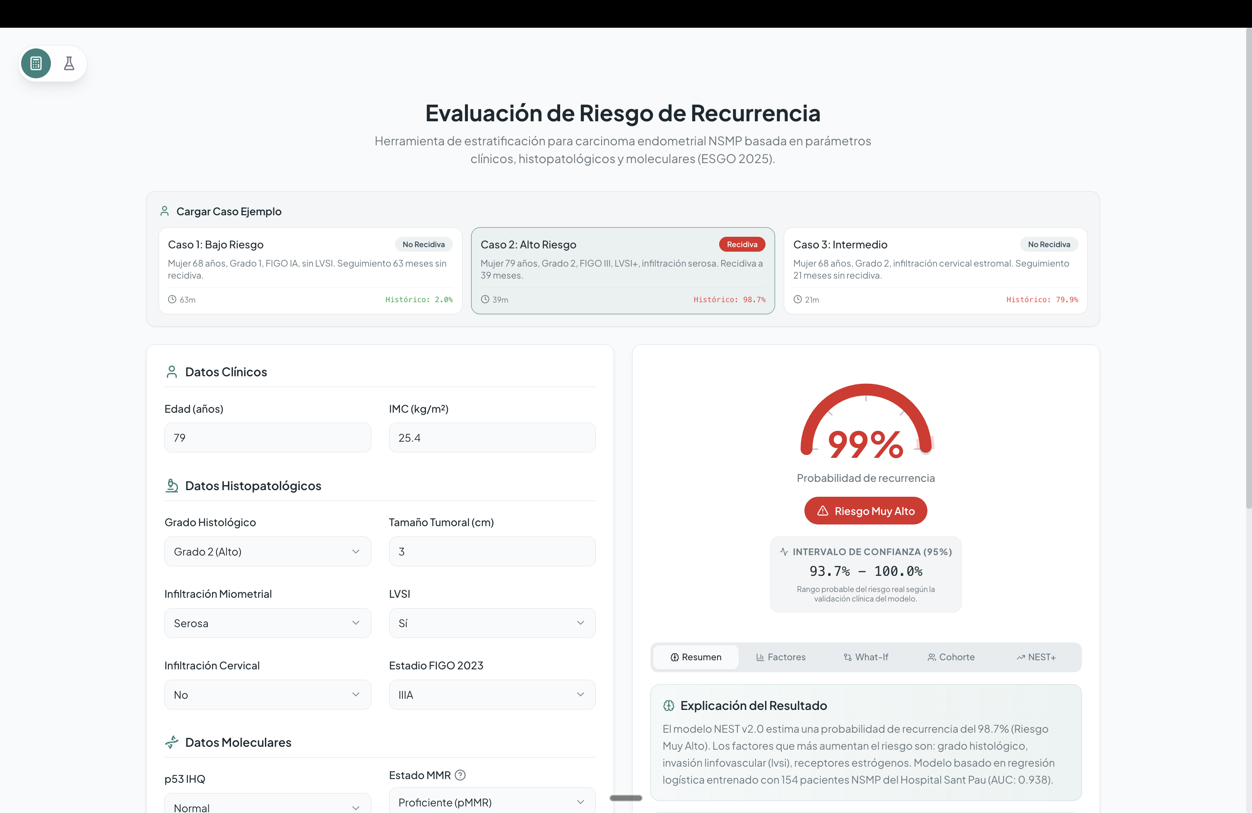Click the person icon beside Cargar Caso Ejemplo
The image size is (1252, 813).
(164, 212)
